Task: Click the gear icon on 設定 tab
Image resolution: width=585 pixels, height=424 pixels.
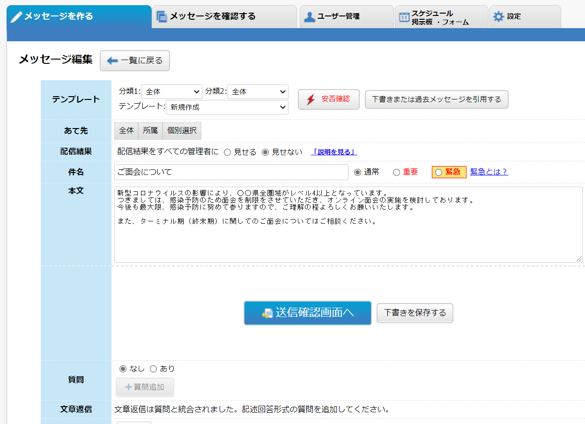Action: pos(499,17)
